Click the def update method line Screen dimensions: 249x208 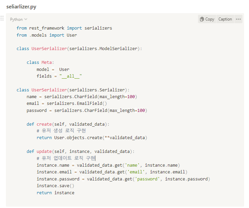pyautogui.click(x=80, y=152)
